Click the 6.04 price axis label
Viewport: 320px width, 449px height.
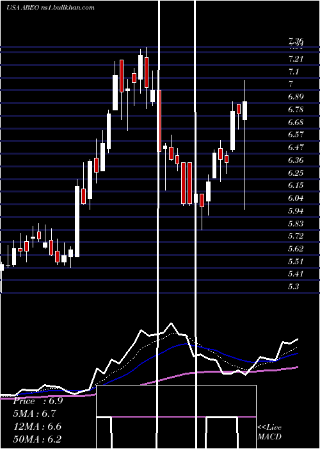(296, 198)
